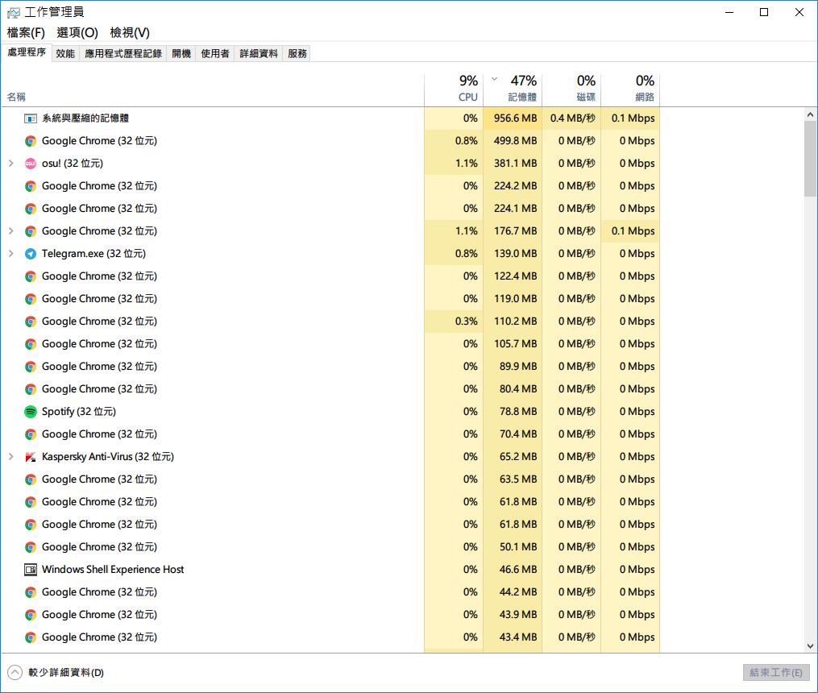
Task: Click the Windows Shell Experience Host icon
Action: [x=31, y=570]
